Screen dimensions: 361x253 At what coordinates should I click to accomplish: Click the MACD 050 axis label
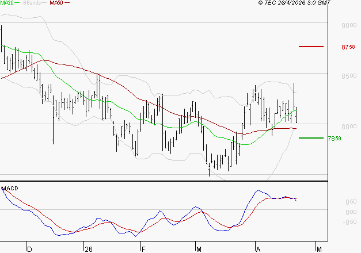coord(351,202)
